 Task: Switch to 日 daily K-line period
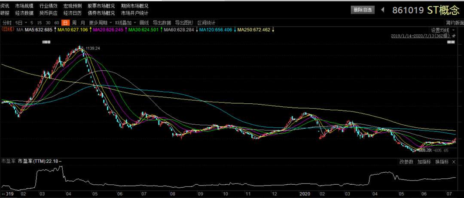(65, 23)
